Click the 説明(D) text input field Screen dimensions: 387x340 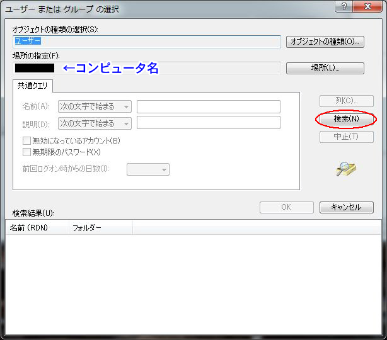tap(209, 123)
